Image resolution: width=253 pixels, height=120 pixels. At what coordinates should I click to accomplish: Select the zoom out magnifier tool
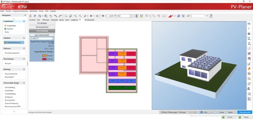(80, 16)
